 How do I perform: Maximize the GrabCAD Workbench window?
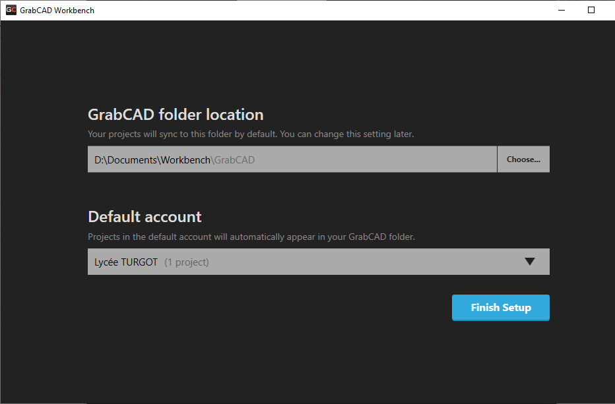click(591, 10)
